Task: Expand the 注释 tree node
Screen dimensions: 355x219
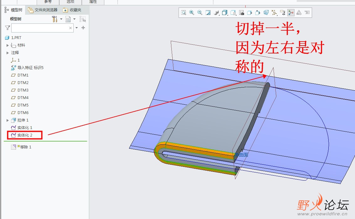Action: tap(8, 53)
